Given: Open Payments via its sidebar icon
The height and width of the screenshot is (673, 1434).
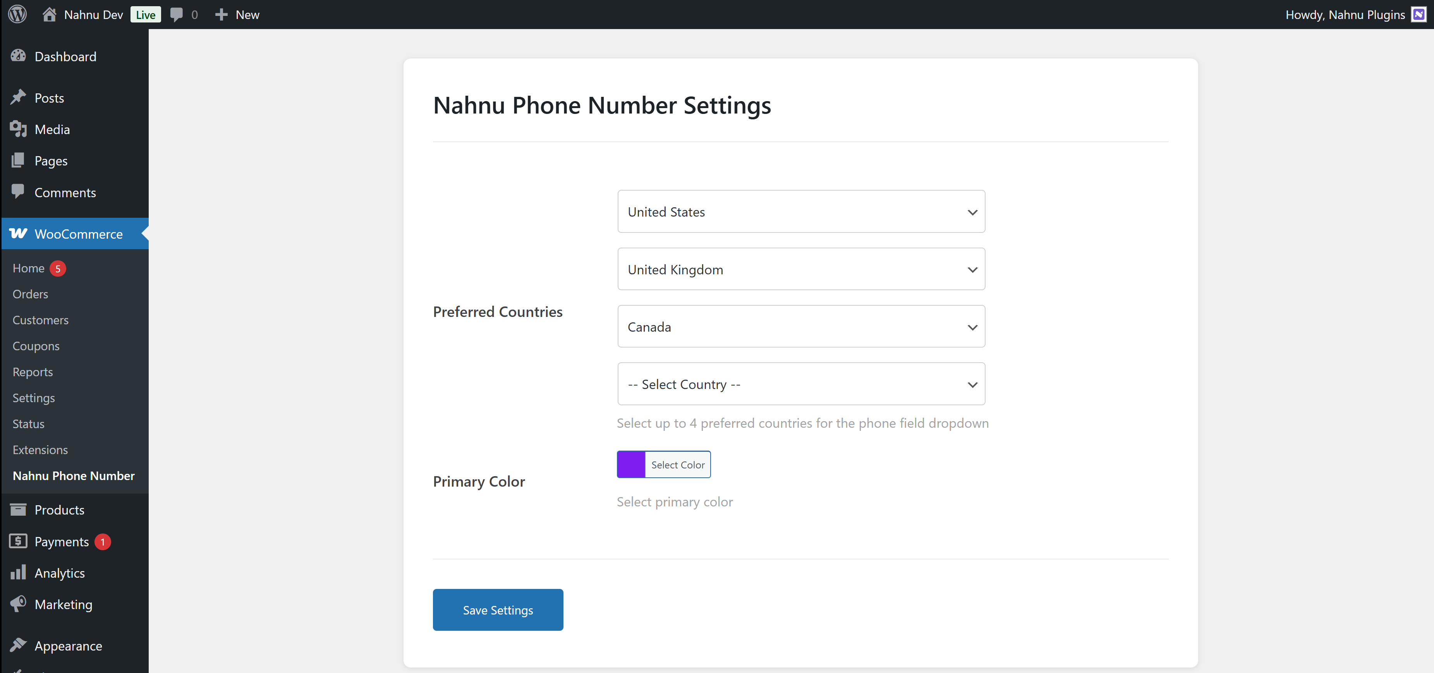Looking at the screenshot, I should point(18,541).
